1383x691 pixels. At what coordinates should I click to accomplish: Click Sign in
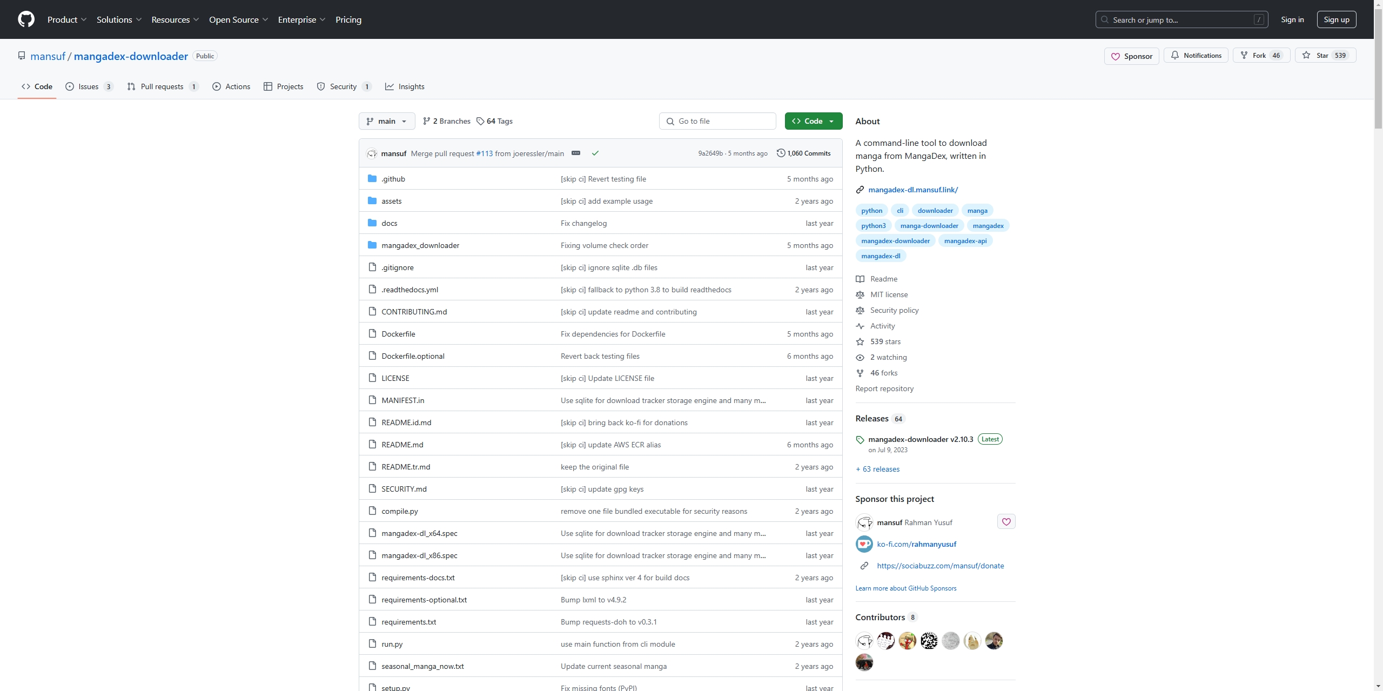click(1292, 19)
